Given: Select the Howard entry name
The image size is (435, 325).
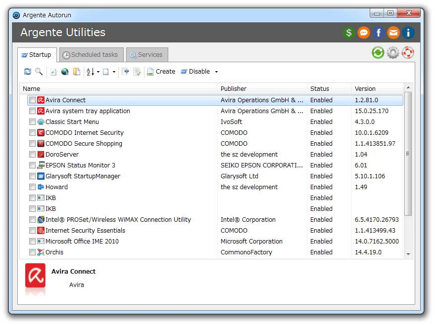Looking at the screenshot, I should tap(56, 187).
